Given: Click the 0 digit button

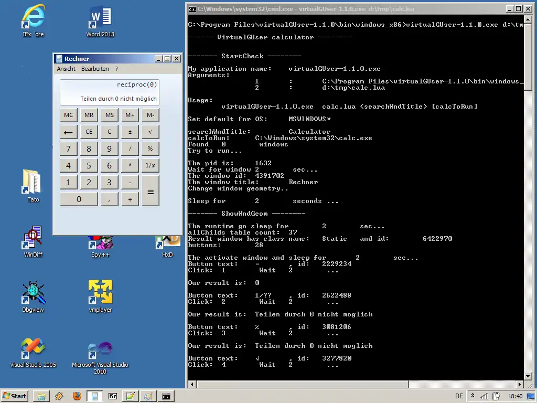Looking at the screenshot, I should coord(79,199).
